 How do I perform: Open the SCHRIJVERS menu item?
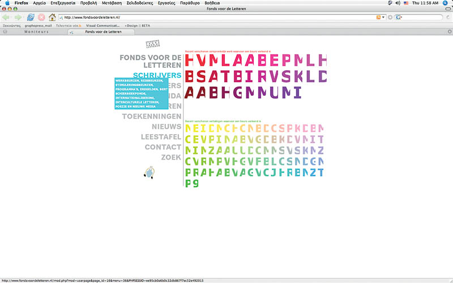(x=157, y=75)
